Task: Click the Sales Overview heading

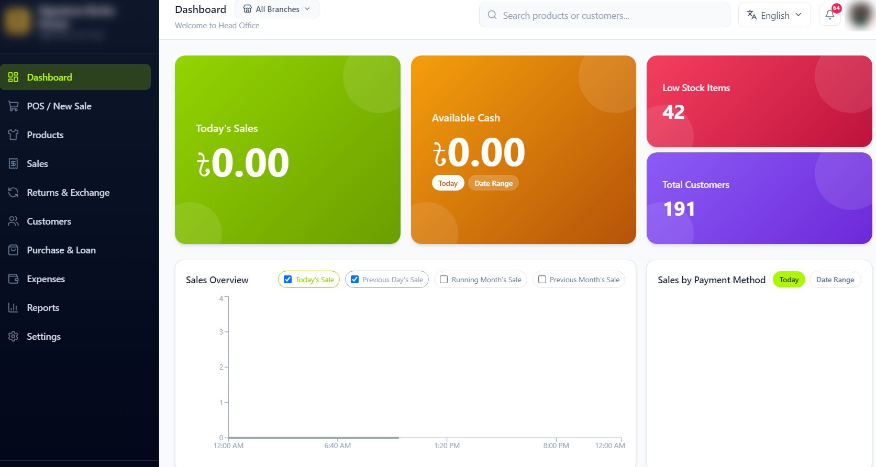Action: coord(217,280)
